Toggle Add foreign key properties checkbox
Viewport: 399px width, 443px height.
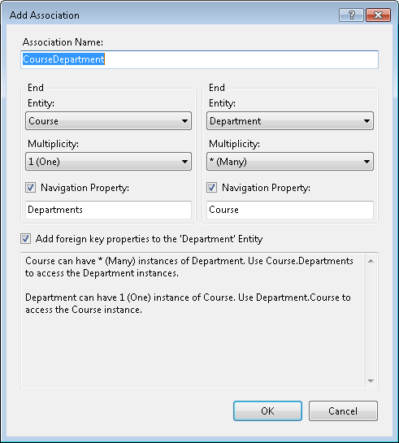pos(25,239)
